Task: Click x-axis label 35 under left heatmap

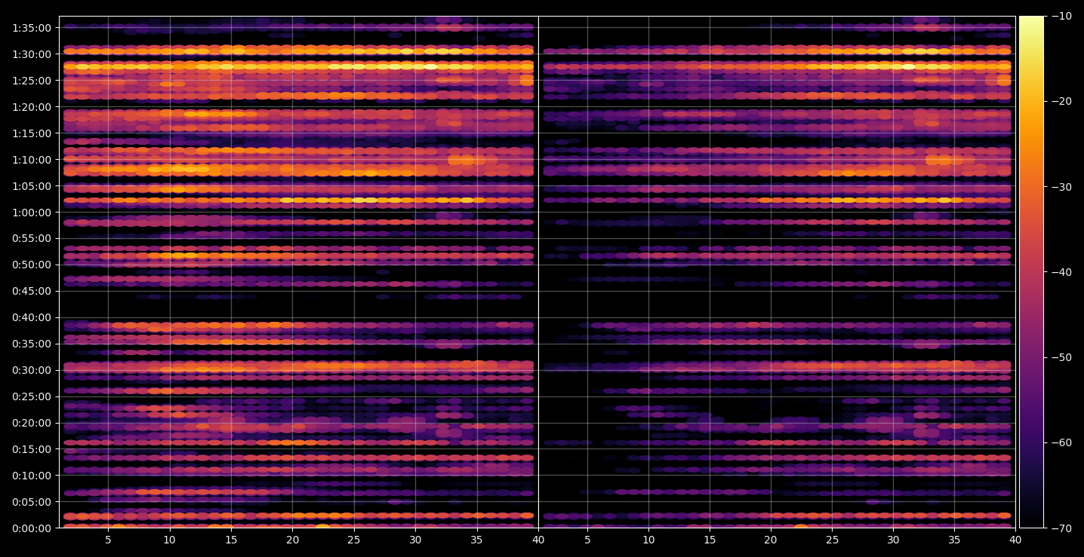Action: [476, 540]
